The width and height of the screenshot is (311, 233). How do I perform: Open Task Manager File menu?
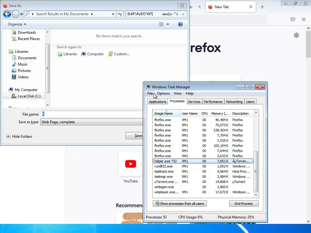tap(150, 93)
